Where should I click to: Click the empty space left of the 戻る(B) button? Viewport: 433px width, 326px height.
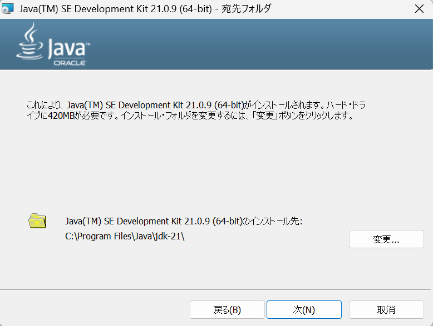coord(95,310)
